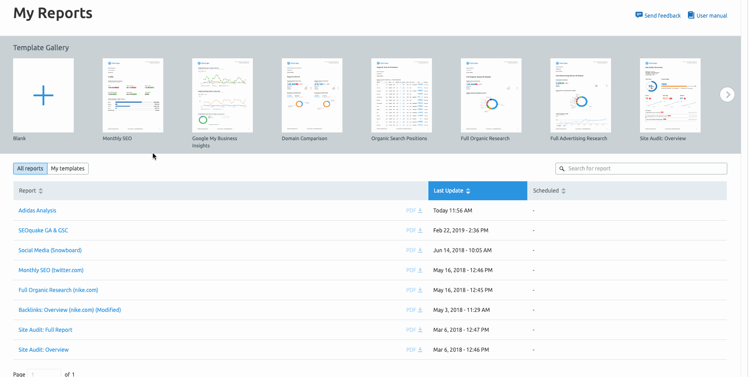The height and width of the screenshot is (377, 749).
Task: Select the Google My Business Insights template
Action: coord(223,95)
